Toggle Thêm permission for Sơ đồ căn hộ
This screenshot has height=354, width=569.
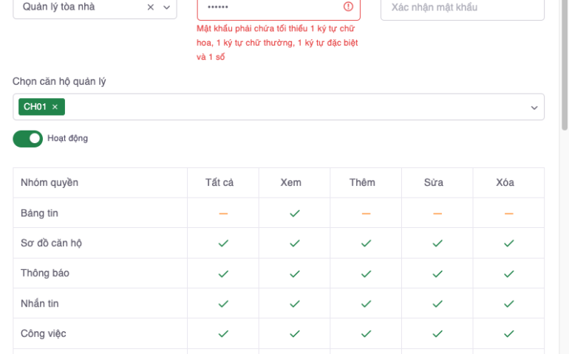[x=365, y=243]
